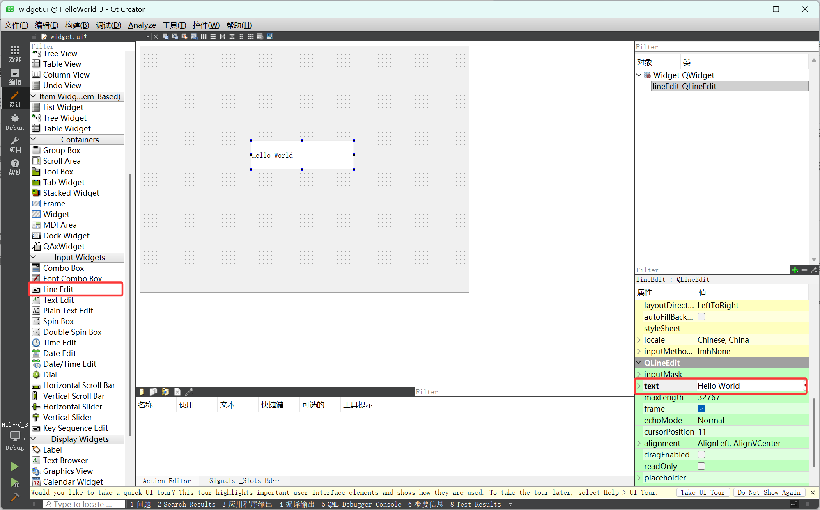Viewport: 820px width, 510px height.
Task: Apply Lay Out in a Grid icon
Action: (250, 37)
